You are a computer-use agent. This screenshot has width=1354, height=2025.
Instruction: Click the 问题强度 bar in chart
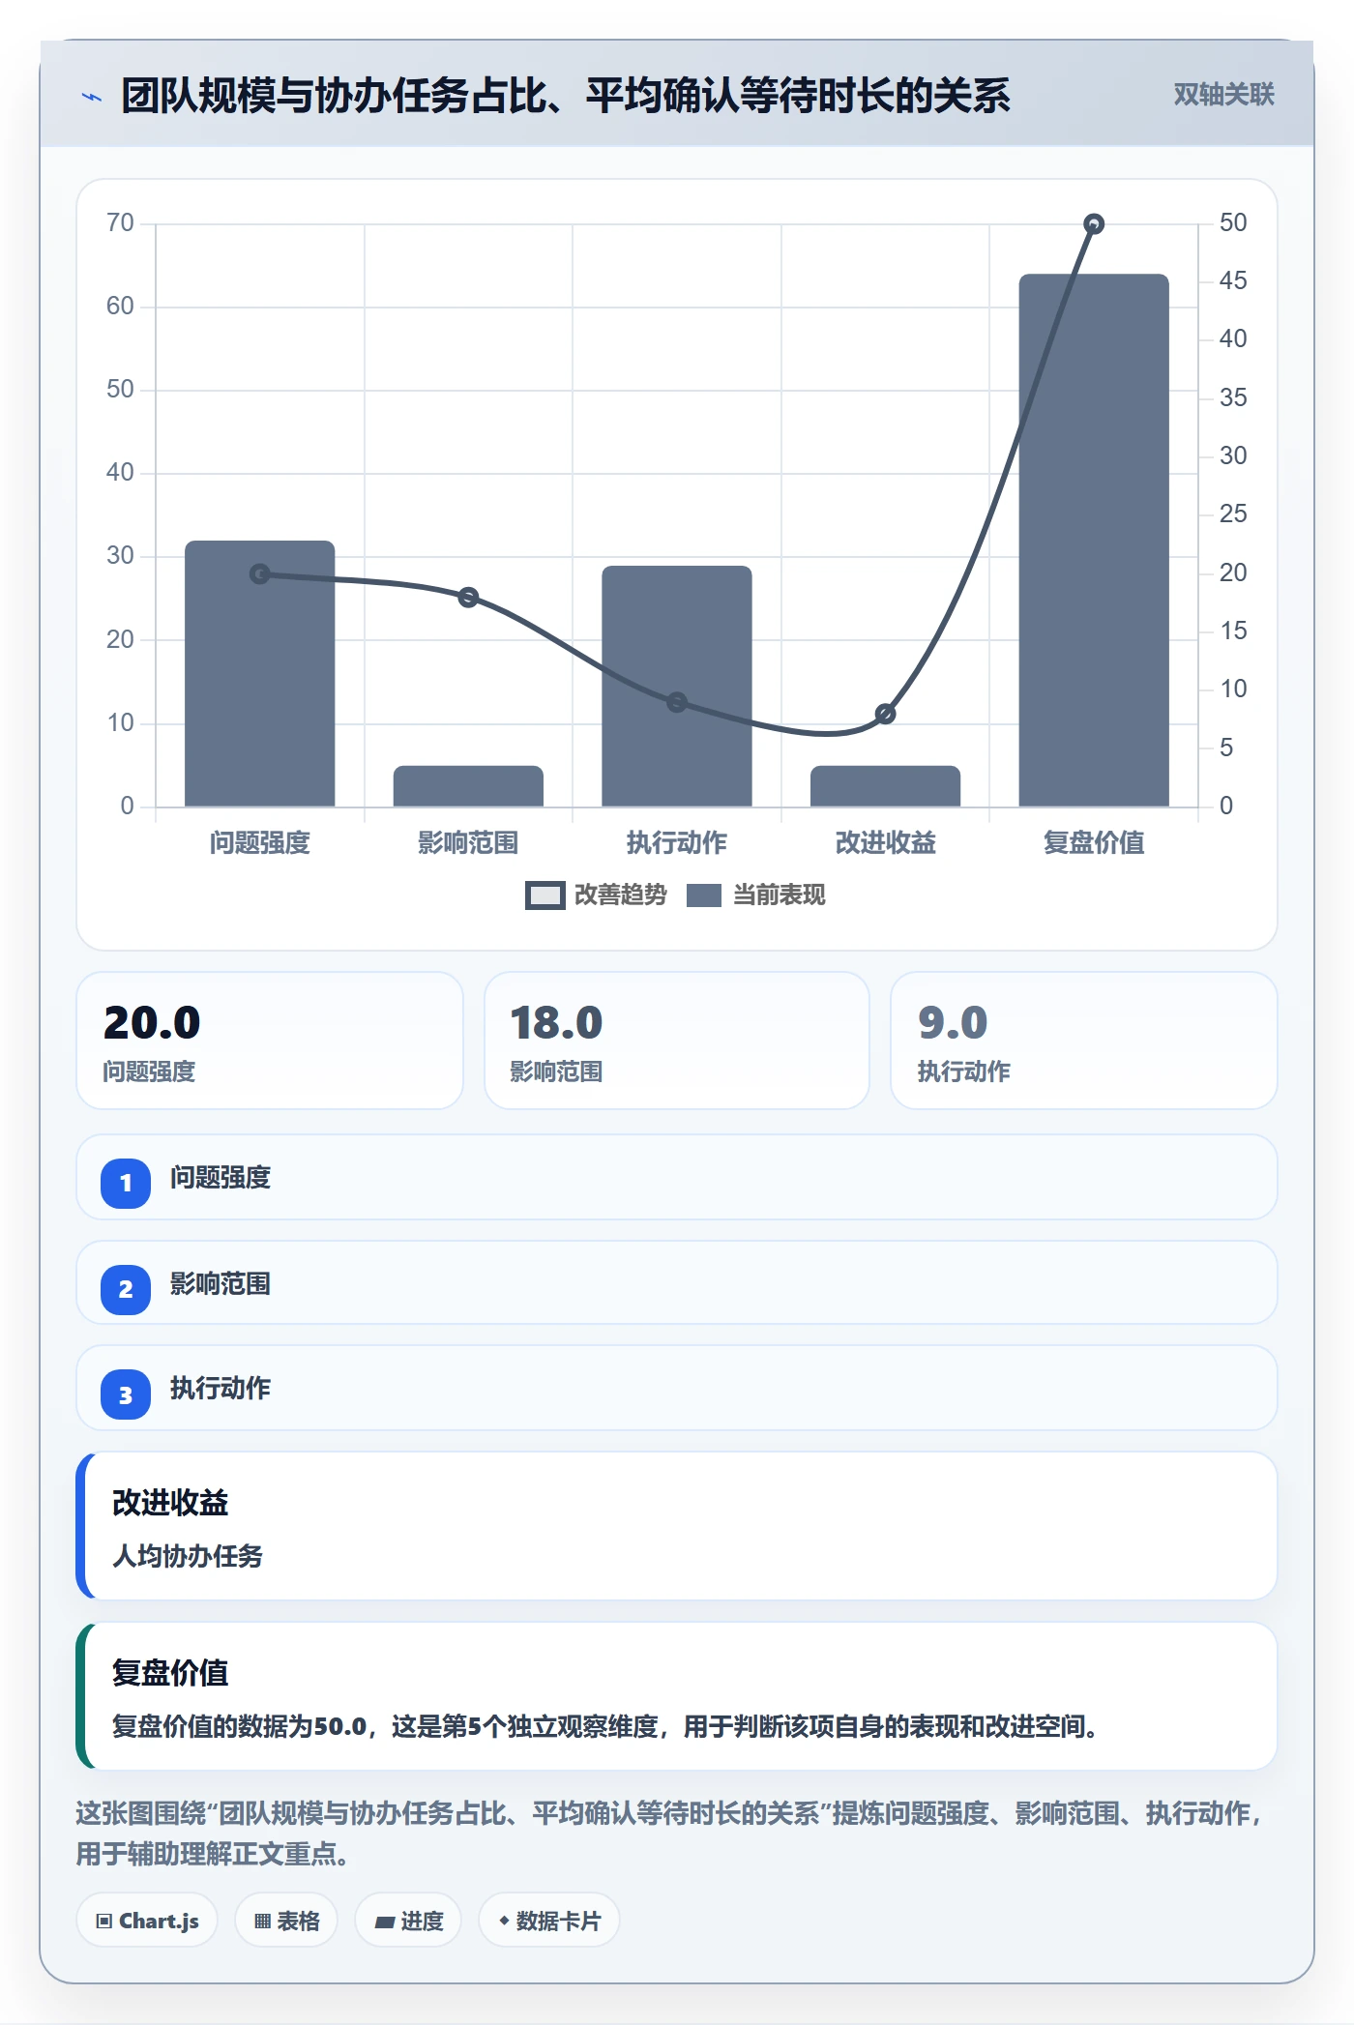click(x=259, y=673)
